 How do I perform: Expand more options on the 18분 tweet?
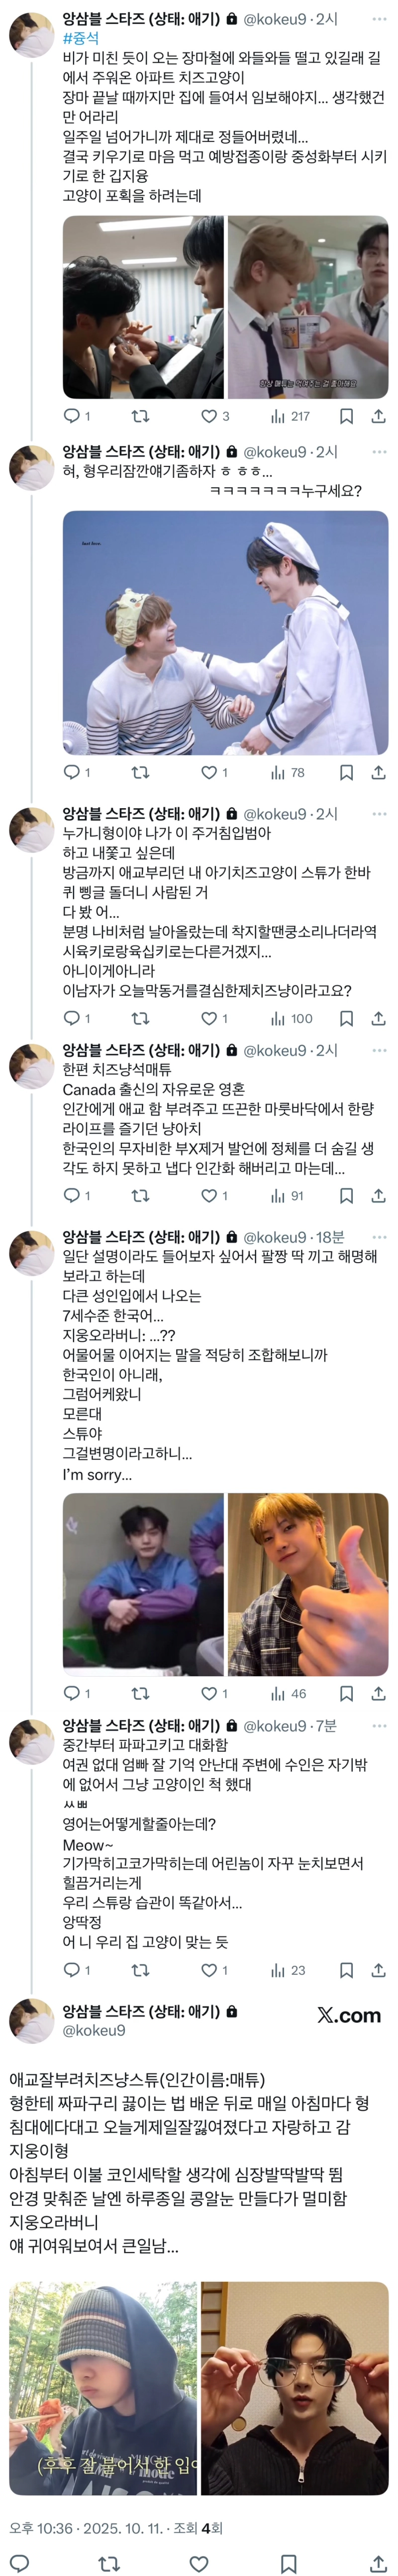click(x=378, y=1237)
